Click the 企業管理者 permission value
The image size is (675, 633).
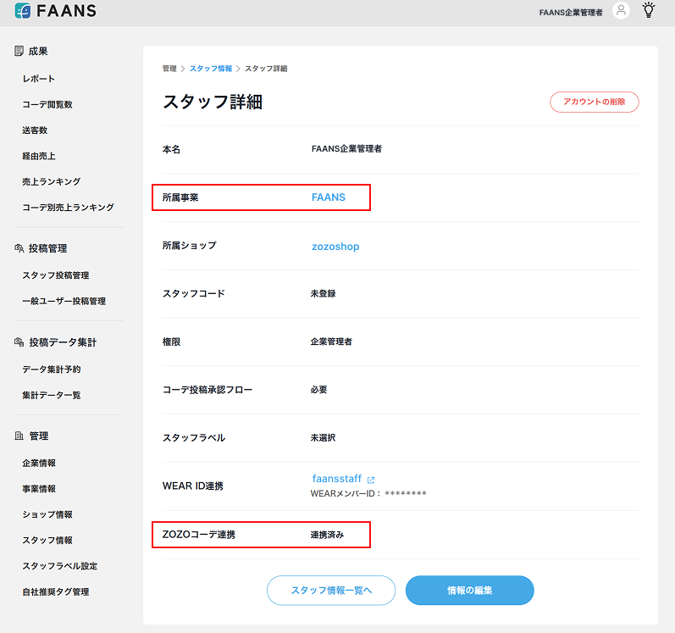click(331, 341)
